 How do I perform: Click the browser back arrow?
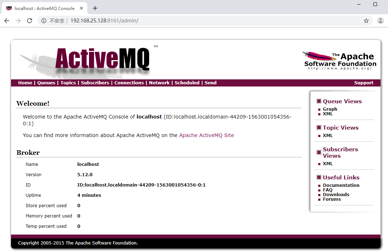point(7,21)
